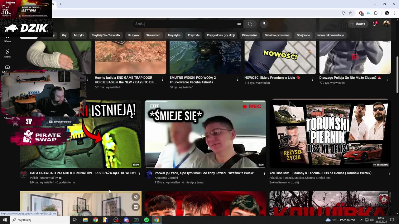Select the Piłka nożna filter chip
The height and width of the screenshot is (224, 399).
click(x=250, y=35)
